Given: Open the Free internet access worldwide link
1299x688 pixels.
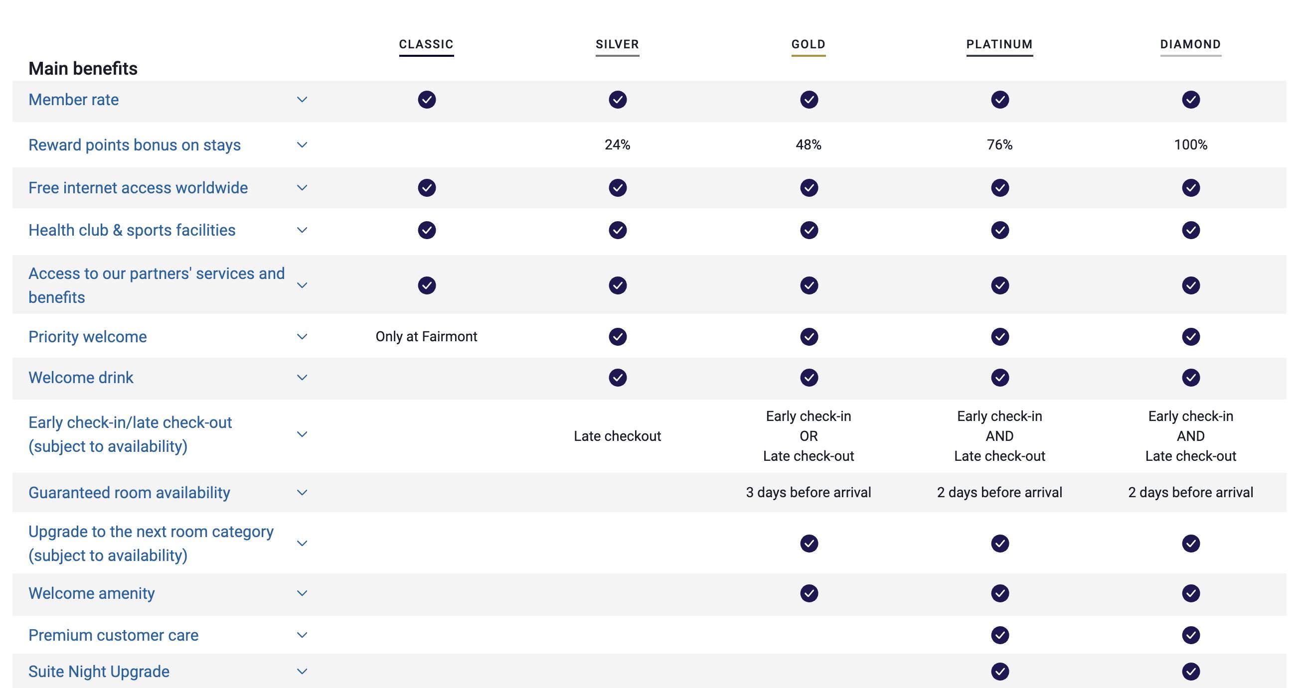Looking at the screenshot, I should [138, 188].
